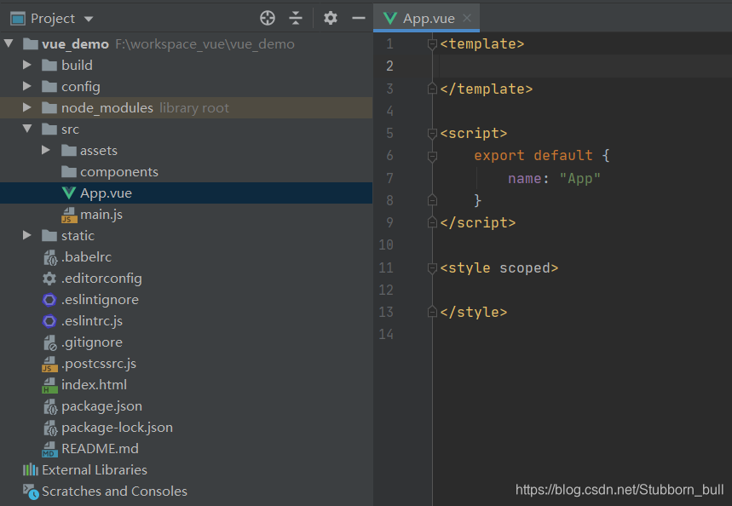Switch to the App.vue editor tab
This screenshot has height=506, width=732.
[426, 18]
